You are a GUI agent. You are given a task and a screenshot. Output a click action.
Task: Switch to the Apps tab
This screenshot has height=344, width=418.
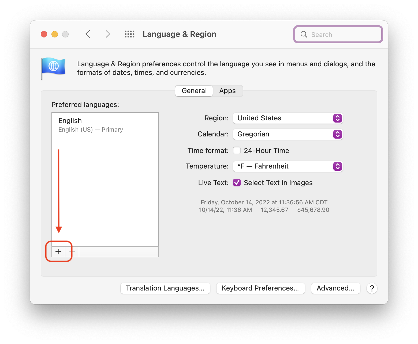point(227,91)
